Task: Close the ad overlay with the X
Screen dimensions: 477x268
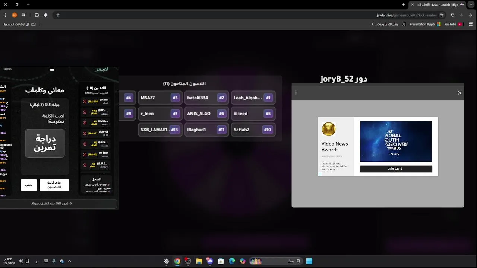Action: 459,93
